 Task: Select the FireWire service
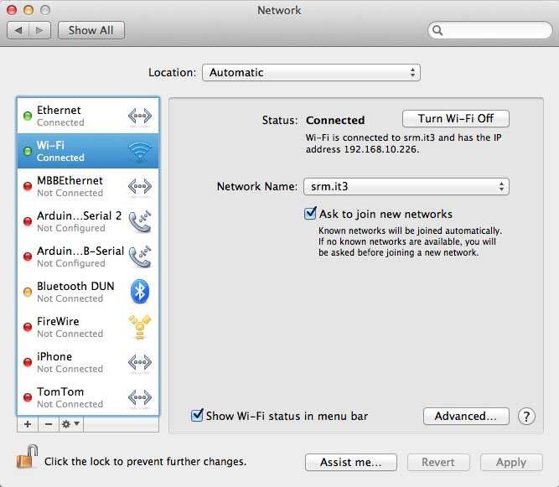88,327
